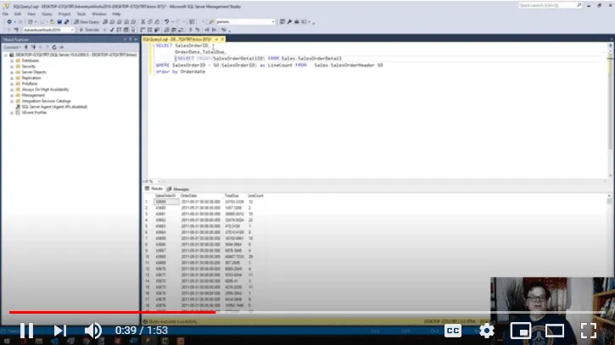Image resolution: width=615 pixels, height=345 pixels.
Task: Click the SalesOrderID column header
Action: (166, 196)
